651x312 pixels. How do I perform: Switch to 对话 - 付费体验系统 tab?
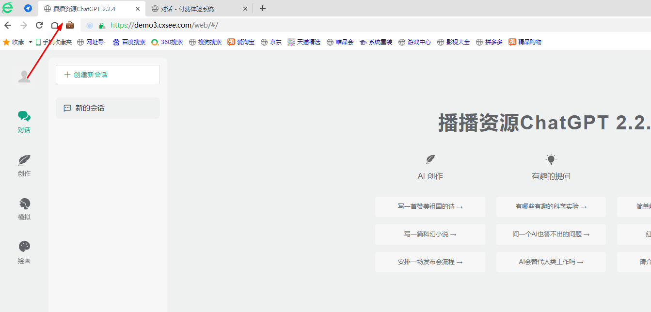click(x=199, y=9)
